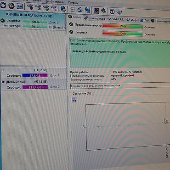Image resolution: width=170 pixels, height=170 pixels.
Task: Click the Производительность 100% gradient bar
Action: coord(123,26)
